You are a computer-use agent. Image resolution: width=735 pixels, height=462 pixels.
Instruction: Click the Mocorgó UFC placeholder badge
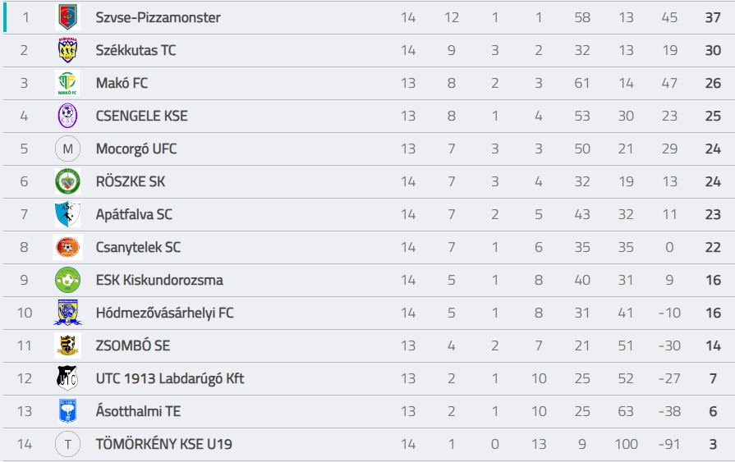(67, 149)
